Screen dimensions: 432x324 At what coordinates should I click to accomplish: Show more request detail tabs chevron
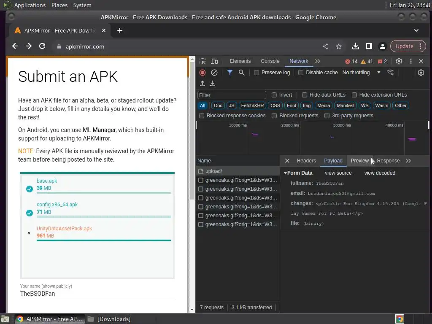[x=408, y=161]
